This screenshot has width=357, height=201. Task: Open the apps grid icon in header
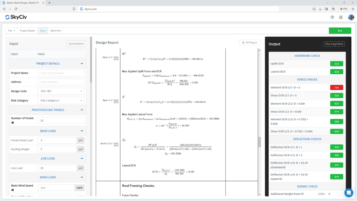341,17
